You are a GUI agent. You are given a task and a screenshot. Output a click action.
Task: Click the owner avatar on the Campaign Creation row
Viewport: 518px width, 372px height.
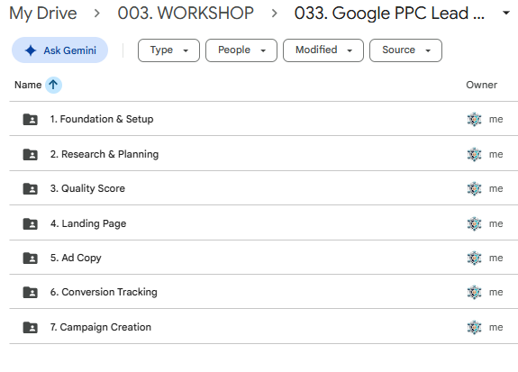click(x=475, y=327)
